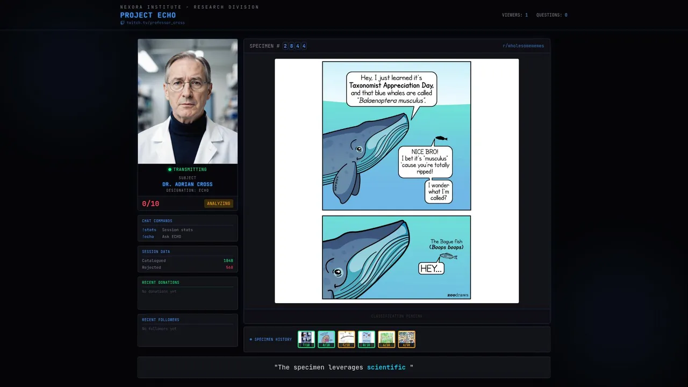The width and height of the screenshot is (688, 387).
Task: Open the r/wholesomememes source link
Action: (523, 46)
